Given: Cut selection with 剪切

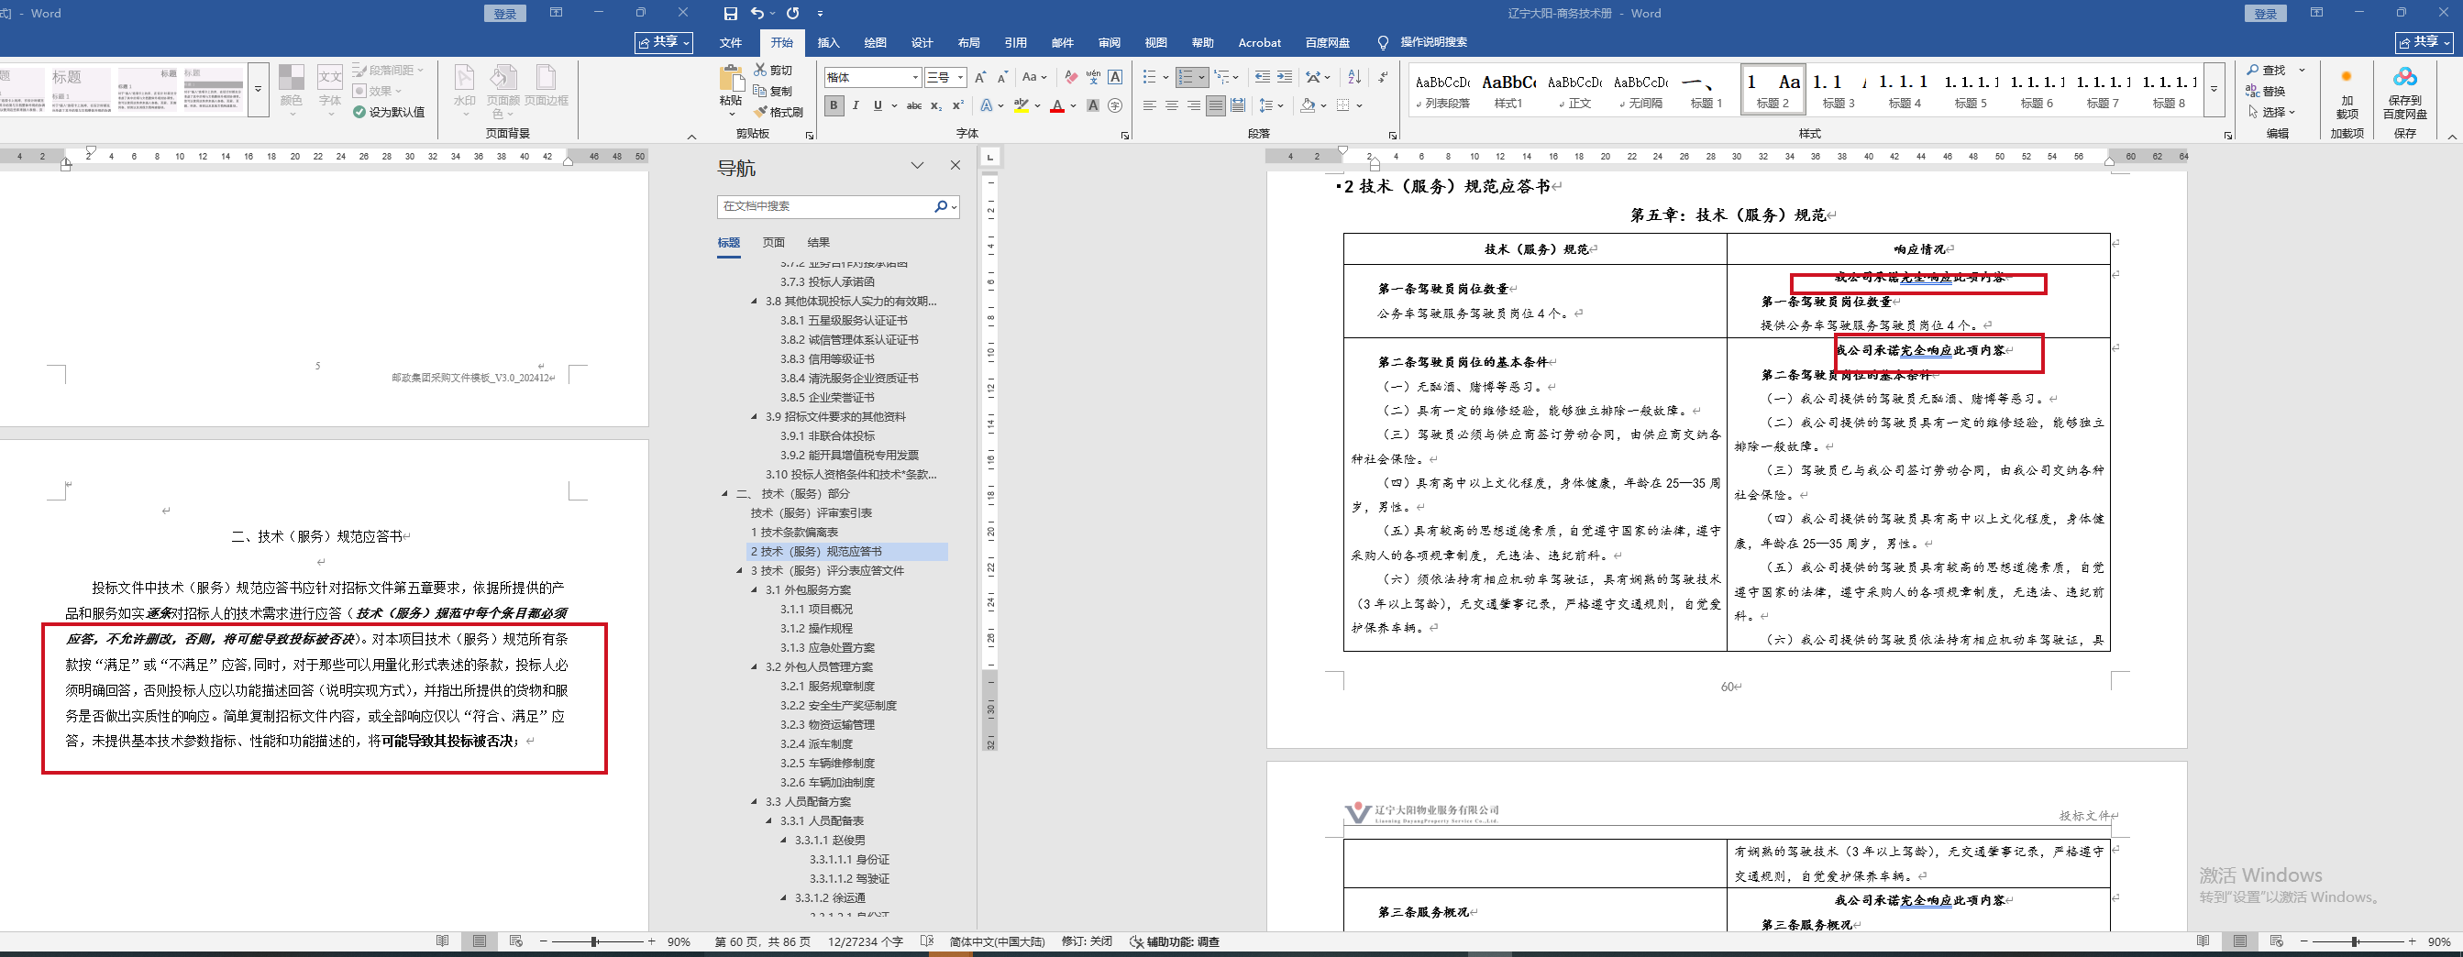Looking at the screenshot, I should tap(774, 70).
